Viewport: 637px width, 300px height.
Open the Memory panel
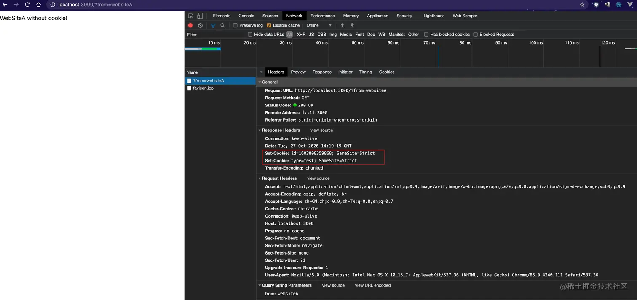coord(351,16)
